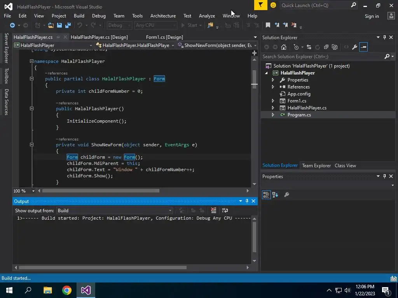The image size is (398, 298).
Task: Click the Search Solution Explorer field
Action: (x=327, y=57)
